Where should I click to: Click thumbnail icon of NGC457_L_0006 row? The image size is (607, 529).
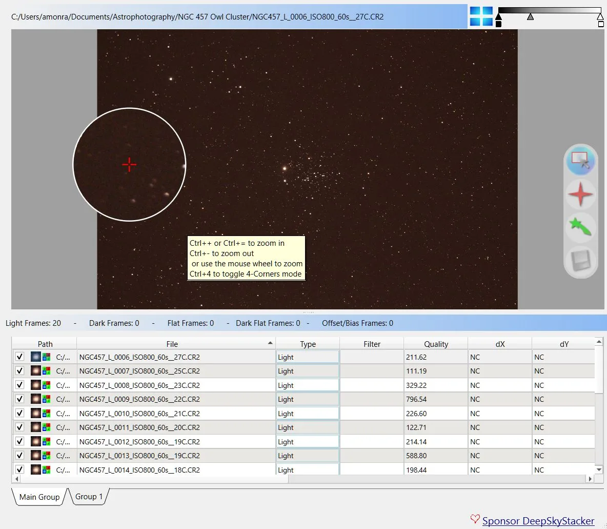pyautogui.click(x=35, y=357)
